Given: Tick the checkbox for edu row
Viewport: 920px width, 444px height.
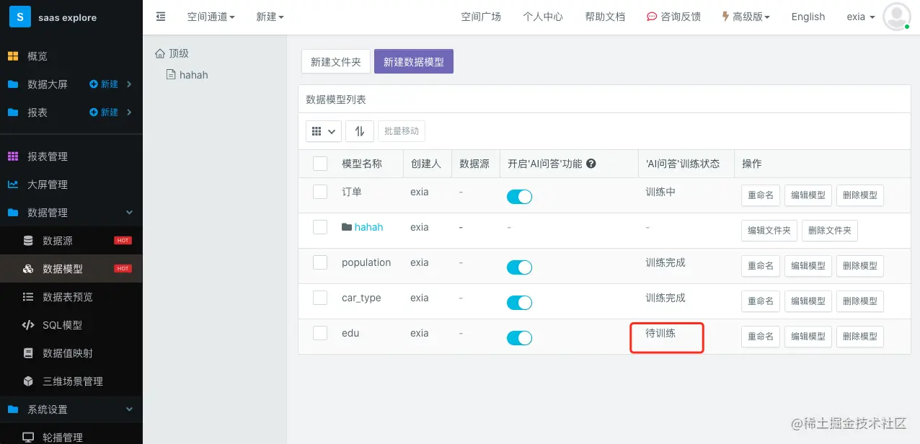Looking at the screenshot, I should tap(320, 333).
